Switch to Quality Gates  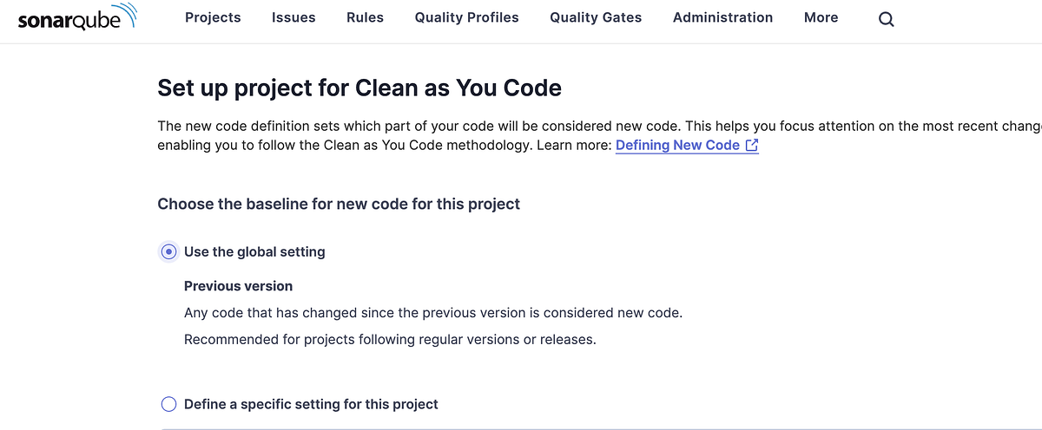(596, 17)
